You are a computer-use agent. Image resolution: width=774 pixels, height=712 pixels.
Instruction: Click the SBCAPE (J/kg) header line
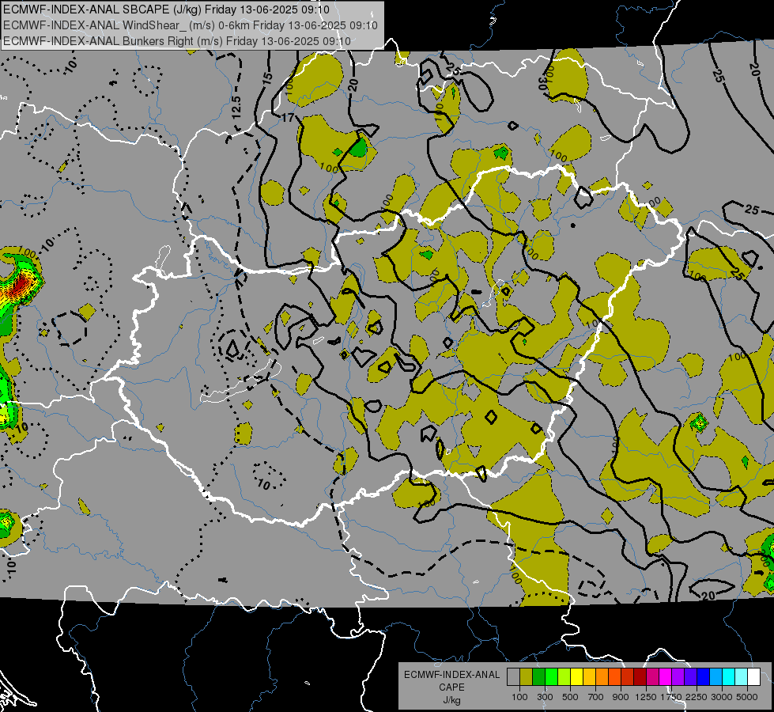point(166,9)
